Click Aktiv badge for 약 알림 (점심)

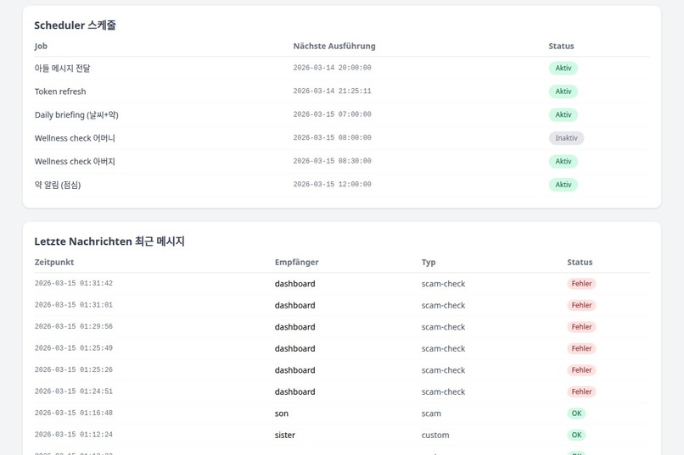click(563, 185)
